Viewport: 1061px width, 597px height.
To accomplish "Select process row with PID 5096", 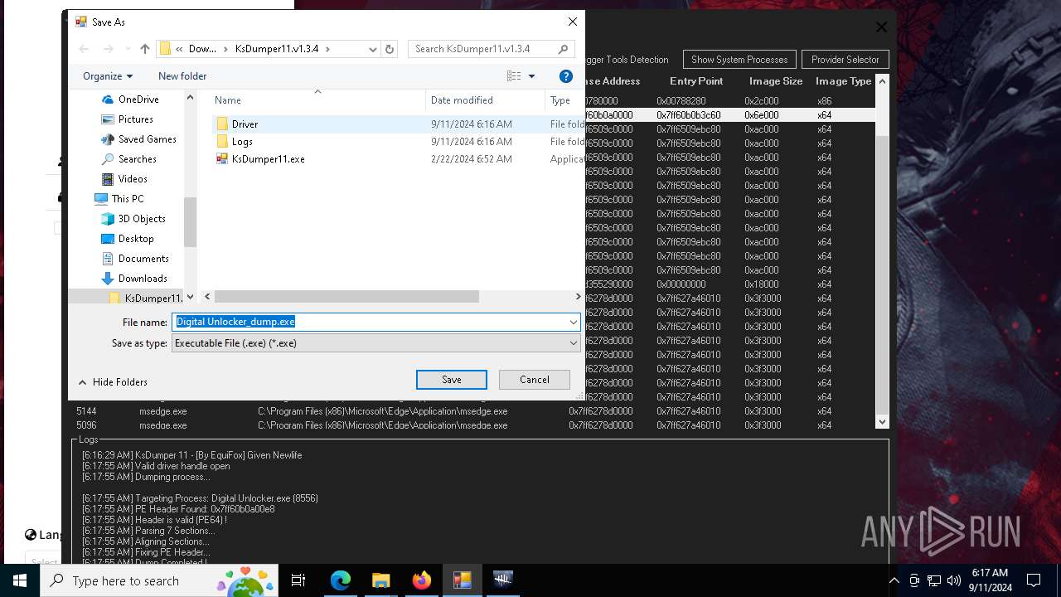I will (x=472, y=425).
